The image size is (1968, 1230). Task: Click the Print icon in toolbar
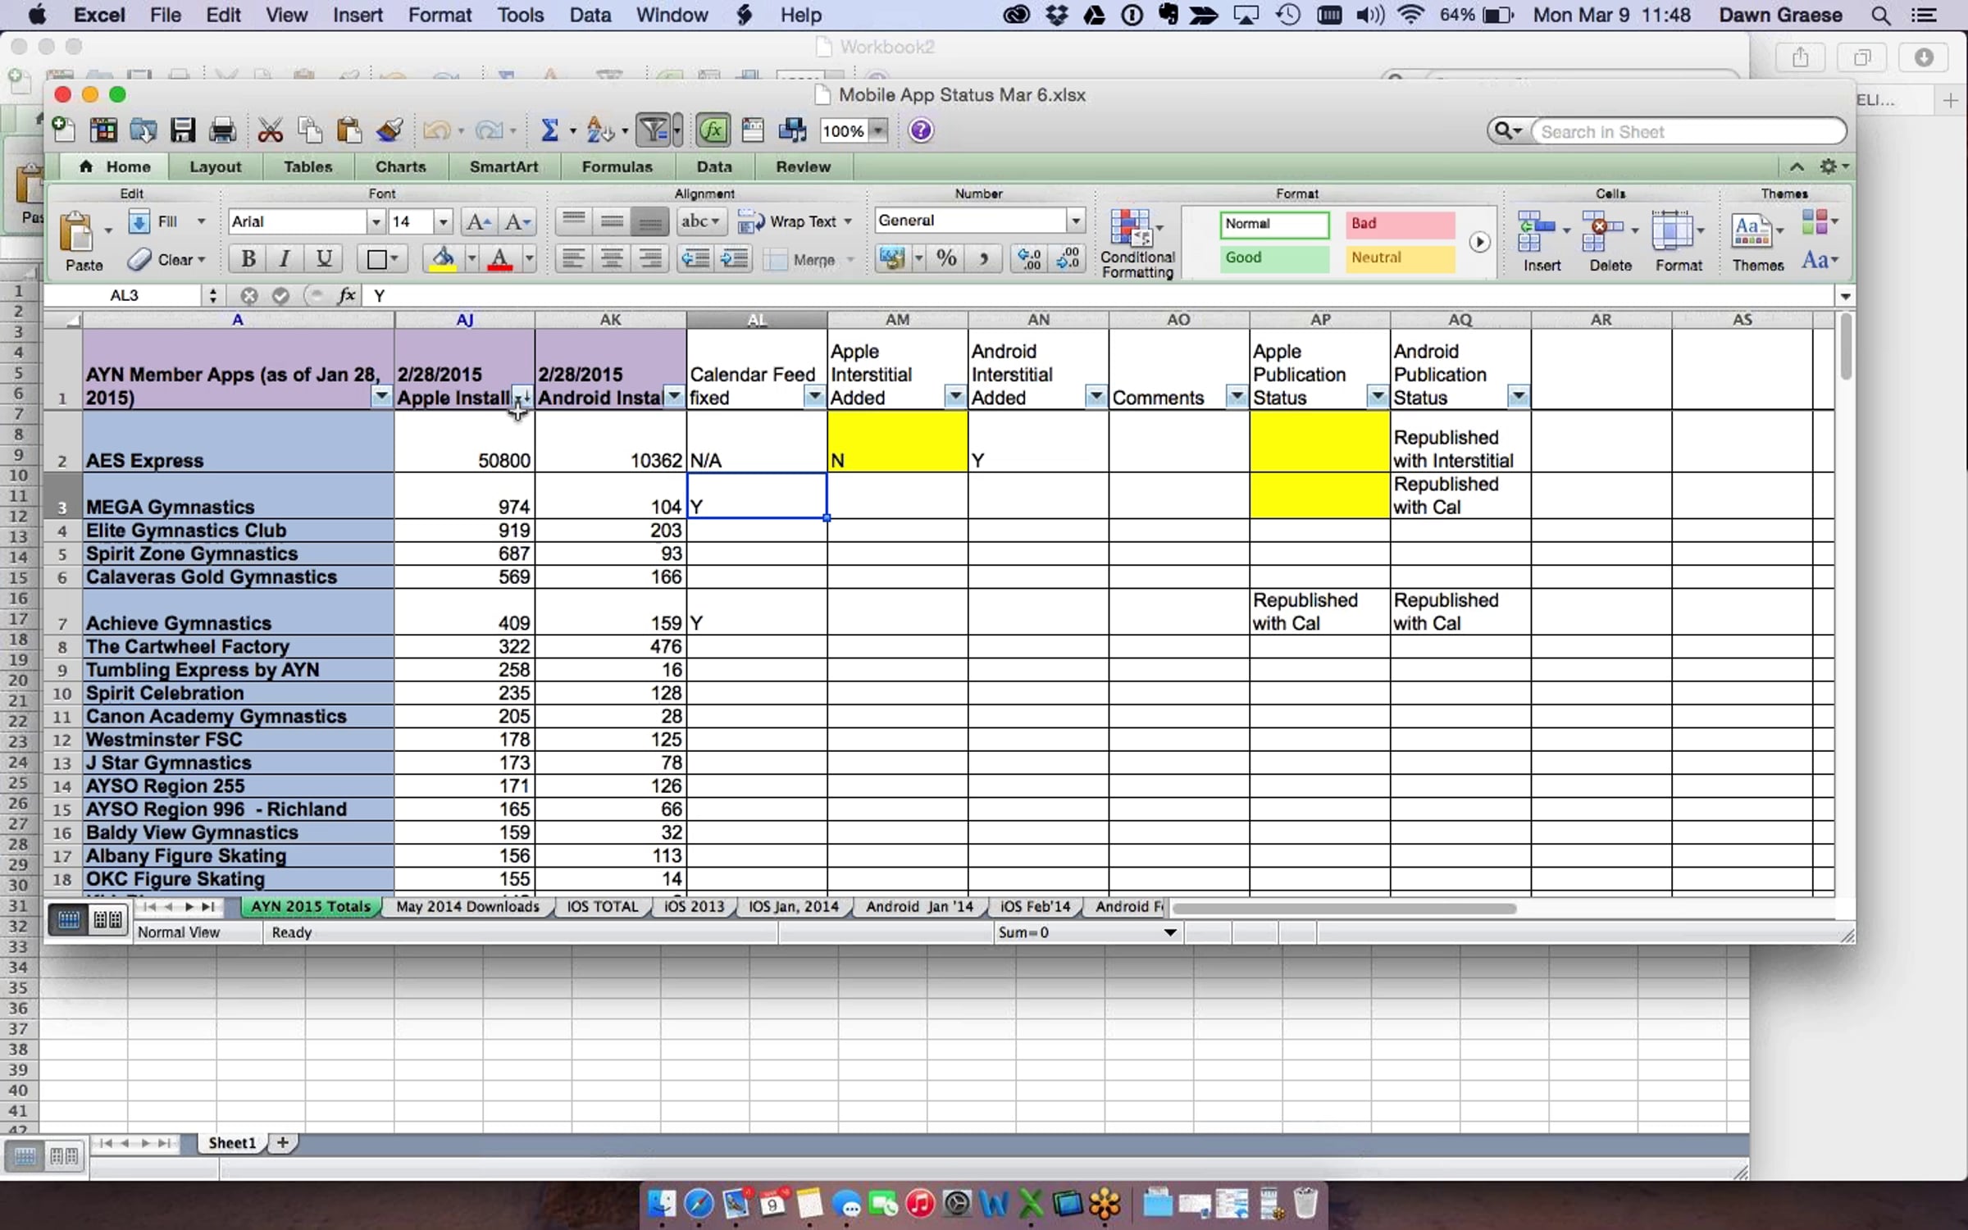point(222,130)
